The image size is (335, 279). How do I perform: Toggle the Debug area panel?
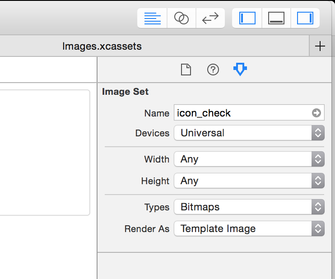tap(276, 18)
